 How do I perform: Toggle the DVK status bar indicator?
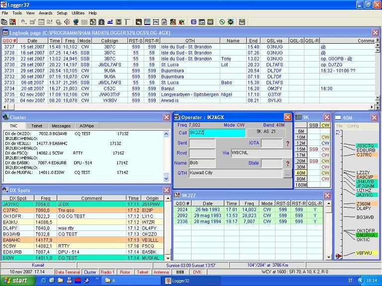pyautogui.click(x=197, y=272)
